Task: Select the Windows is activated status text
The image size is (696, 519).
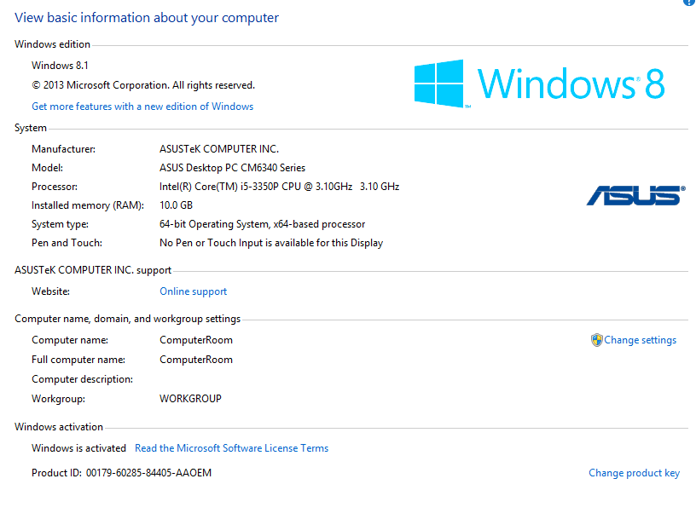Action: tap(78, 448)
